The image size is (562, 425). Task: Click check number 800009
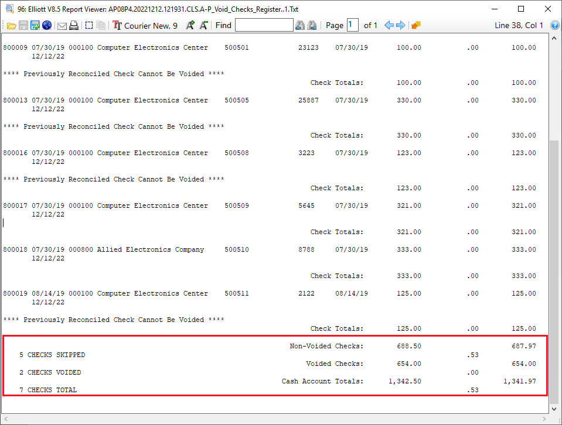pyautogui.click(x=15, y=47)
